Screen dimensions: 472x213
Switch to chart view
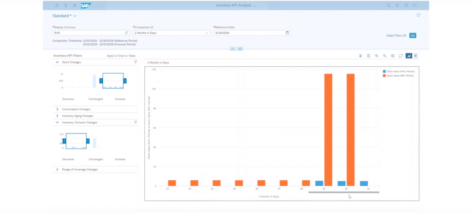409,56
